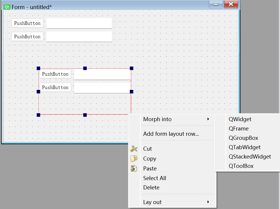
Task: Click the right-middle resize handle of selection
Action: click(132, 92)
